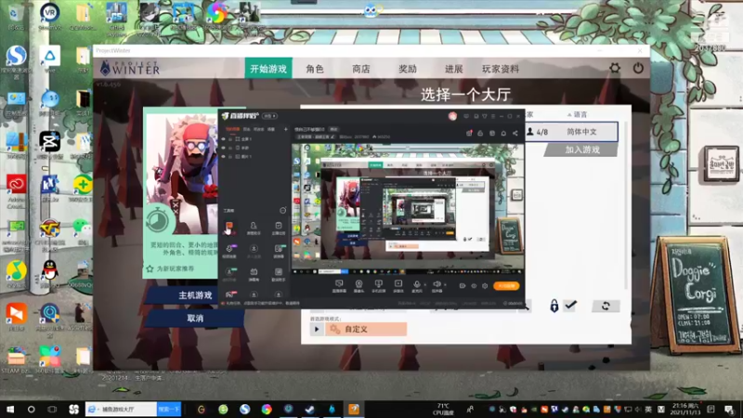Toggle visibility eye of third scene source
This screenshot has width=743, height=418.
pyautogui.click(x=224, y=156)
